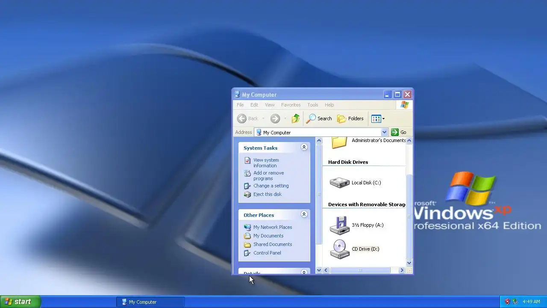Screen dimensions: 547x308
Task: Click the Forward arrow toolbar icon
Action: tap(275, 118)
